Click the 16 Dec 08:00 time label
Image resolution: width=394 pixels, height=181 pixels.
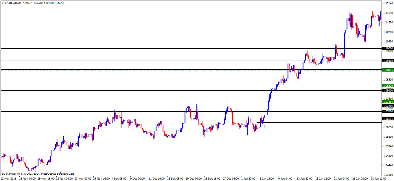point(175,179)
